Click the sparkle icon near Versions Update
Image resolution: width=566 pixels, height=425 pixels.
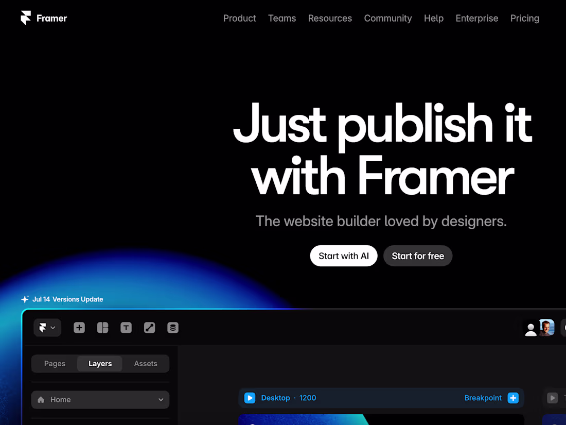[25, 299]
